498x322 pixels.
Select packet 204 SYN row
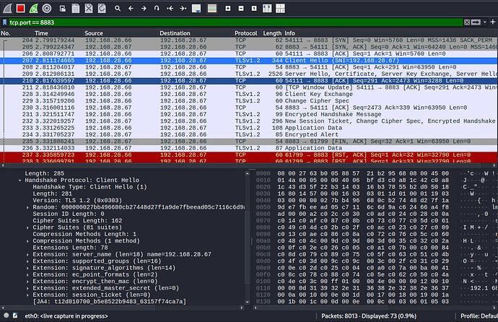(x=249, y=40)
